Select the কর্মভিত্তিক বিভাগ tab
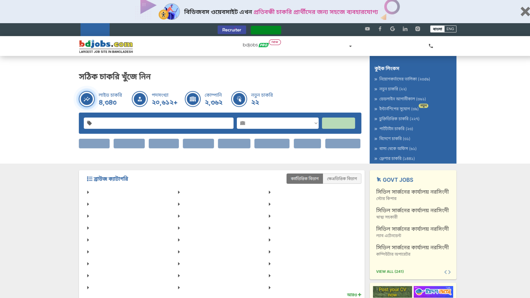Image resolution: width=530 pixels, height=298 pixels. point(304,179)
